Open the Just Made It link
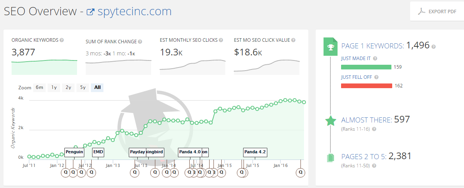This screenshot has width=464, height=188. click(x=356, y=59)
